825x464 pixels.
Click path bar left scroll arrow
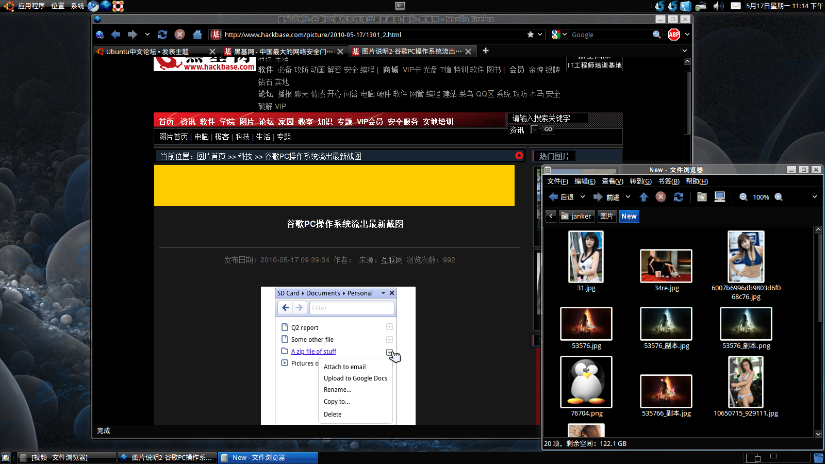pyautogui.click(x=551, y=217)
